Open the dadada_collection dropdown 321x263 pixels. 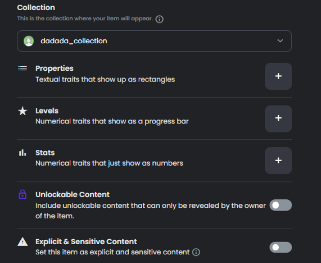pyautogui.click(x=154, y=41)
